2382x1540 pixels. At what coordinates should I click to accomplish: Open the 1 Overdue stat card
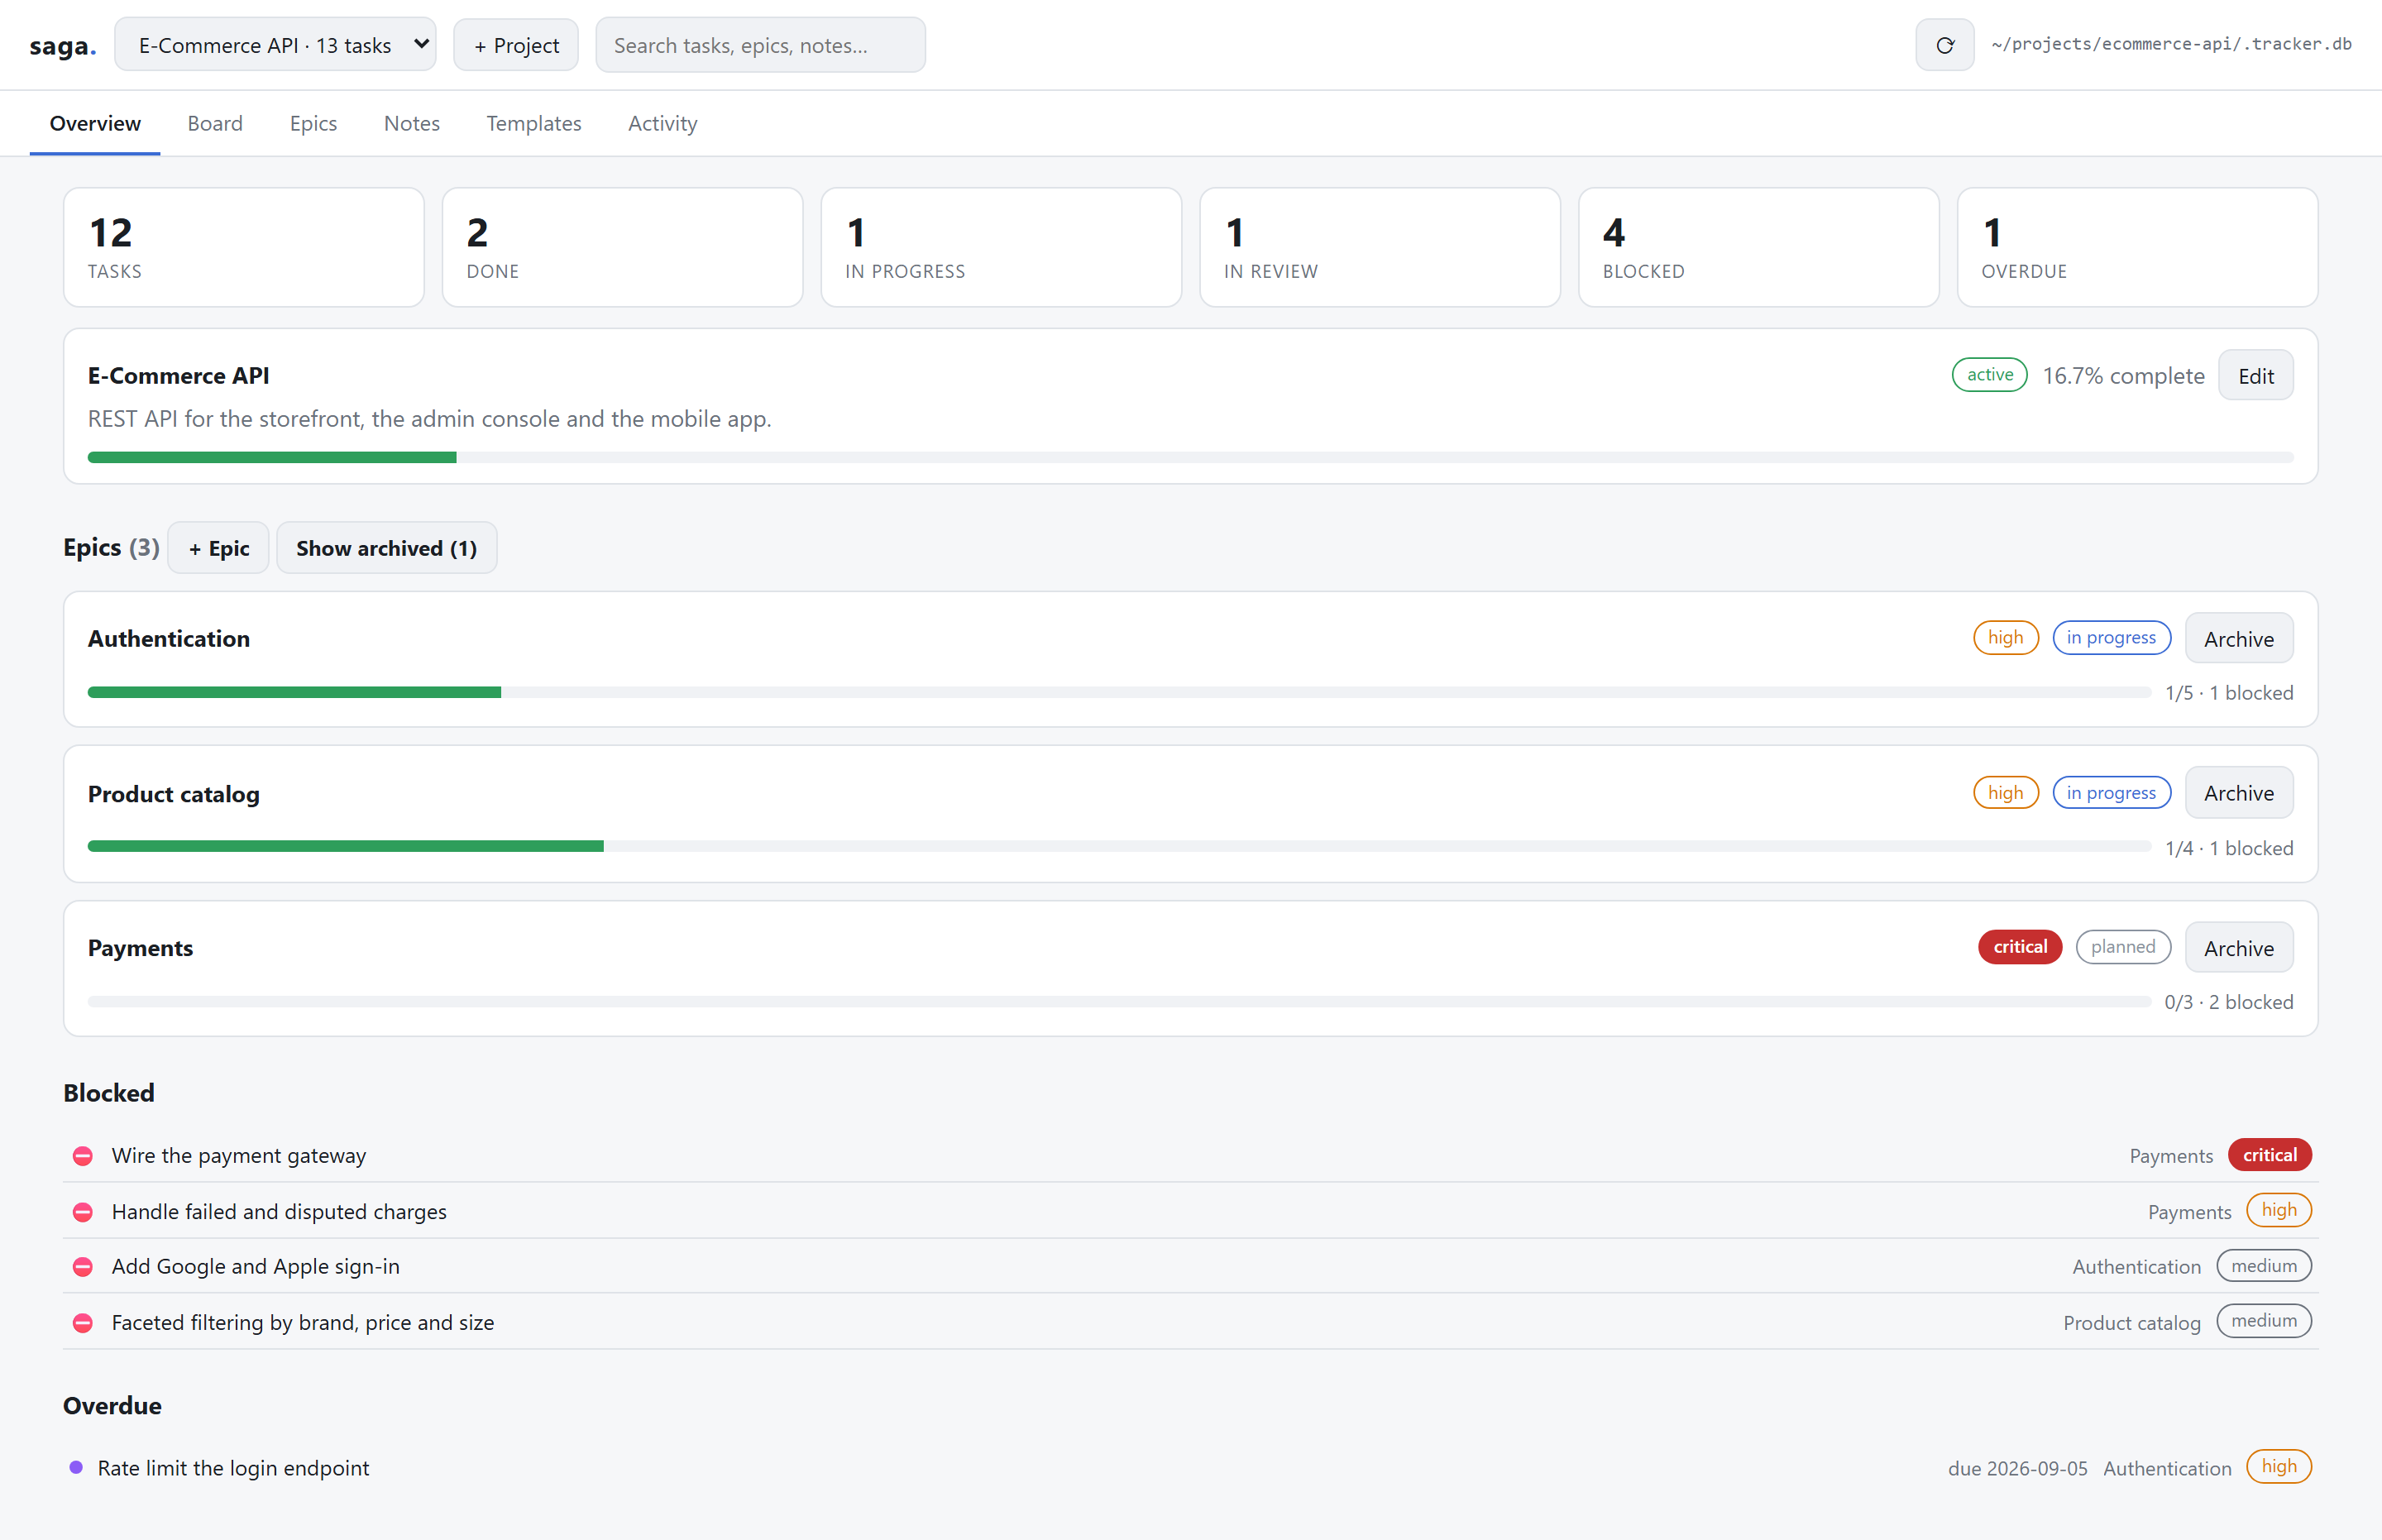pyautogui.click(x=2137, y=247)
